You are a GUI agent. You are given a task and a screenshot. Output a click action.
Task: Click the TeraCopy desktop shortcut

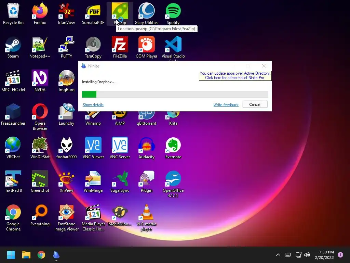pyautogui.click(x=93, y=47)
